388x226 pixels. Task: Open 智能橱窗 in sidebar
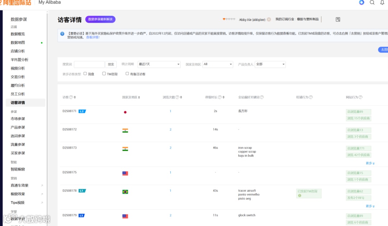point(18,169)
